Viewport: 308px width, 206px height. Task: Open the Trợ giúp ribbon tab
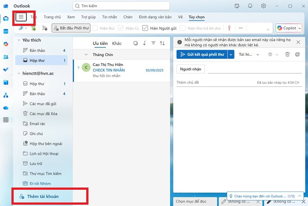click(88, 17)
